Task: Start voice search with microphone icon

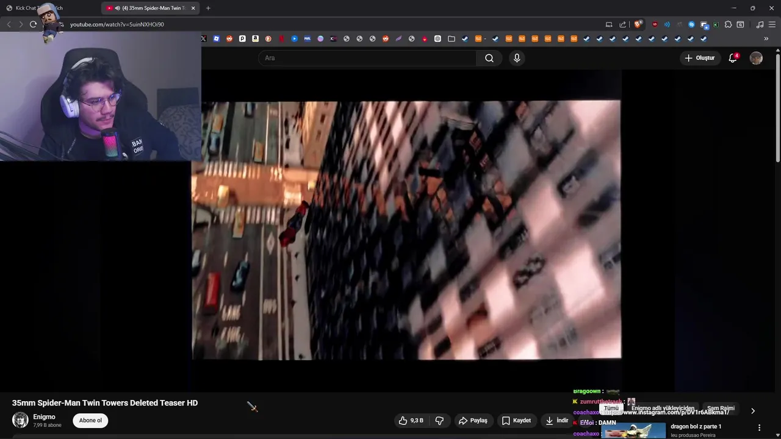Action: [517, 58]
